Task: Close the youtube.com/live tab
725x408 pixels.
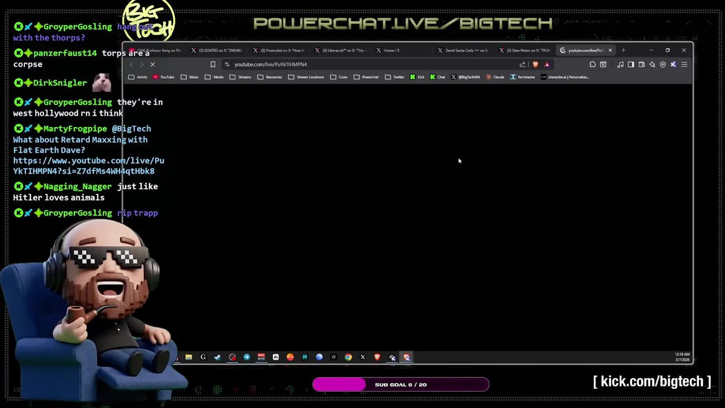Action: (610, 50)
